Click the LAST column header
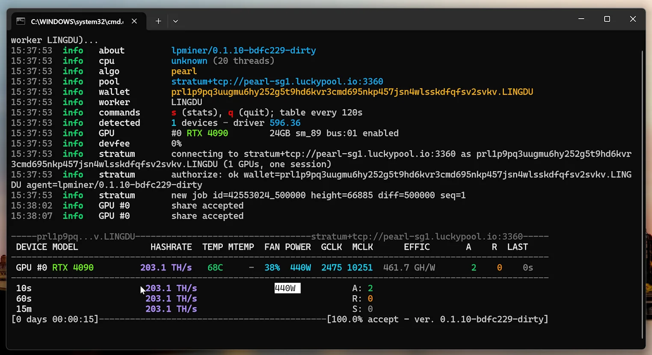Screen dimensions: 652x355 pyautogui.click(x=518, y=247)
